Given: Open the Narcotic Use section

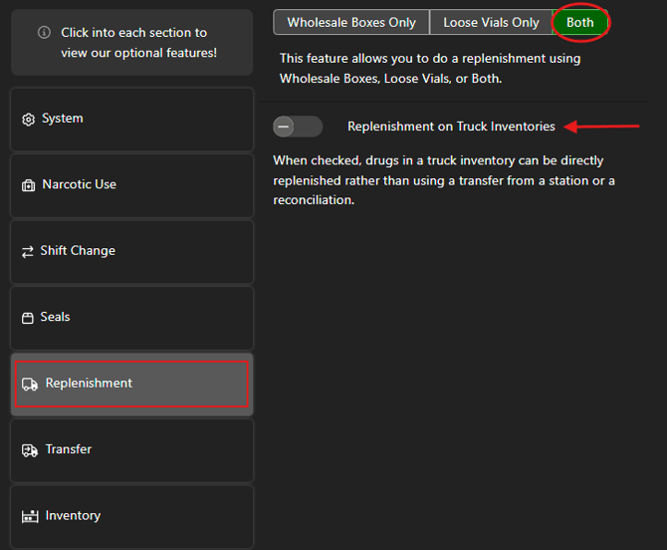Looking at the screenshot, I should click(x=131, y=185).
